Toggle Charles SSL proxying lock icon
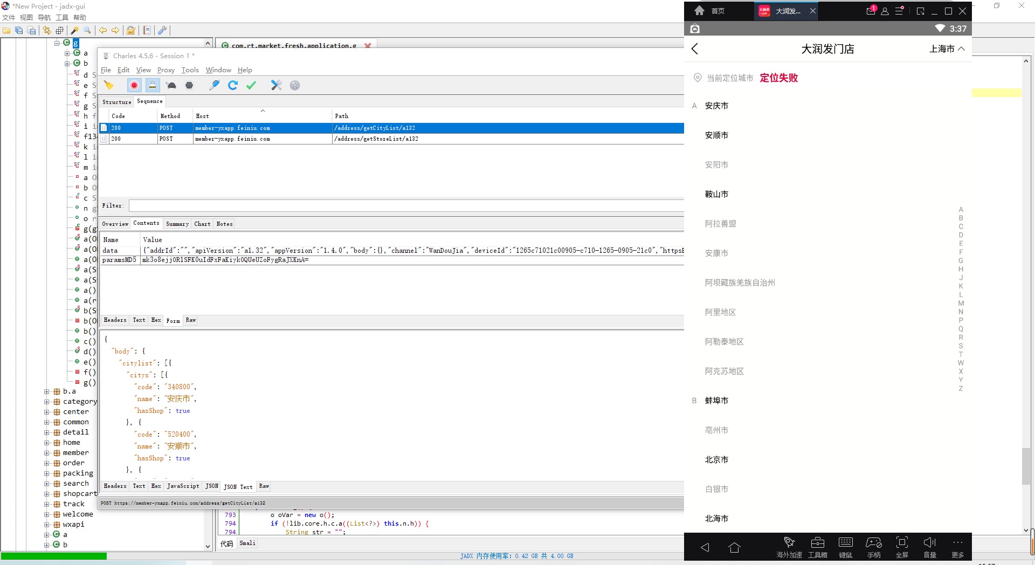This screenshot has height=565, width=1035. click(x=153, y=85)
